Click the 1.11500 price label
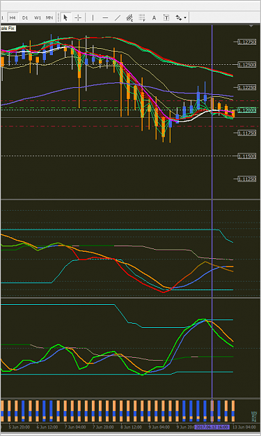The height and width of the screenshot is (436, 261). click(x=246, y=156)
